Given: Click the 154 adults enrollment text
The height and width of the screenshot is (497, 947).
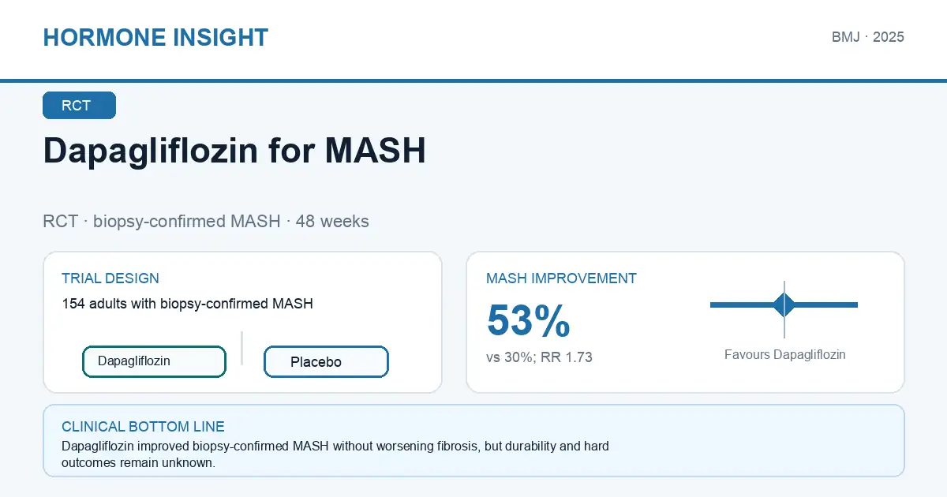Looking at the screenshot, I should [187, 303].
